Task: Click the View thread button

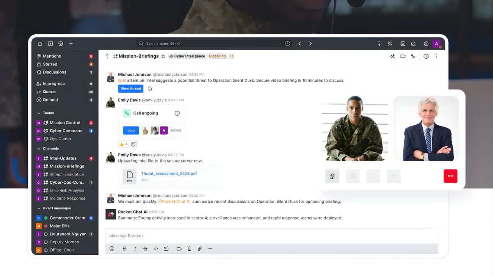Action: 131,89
